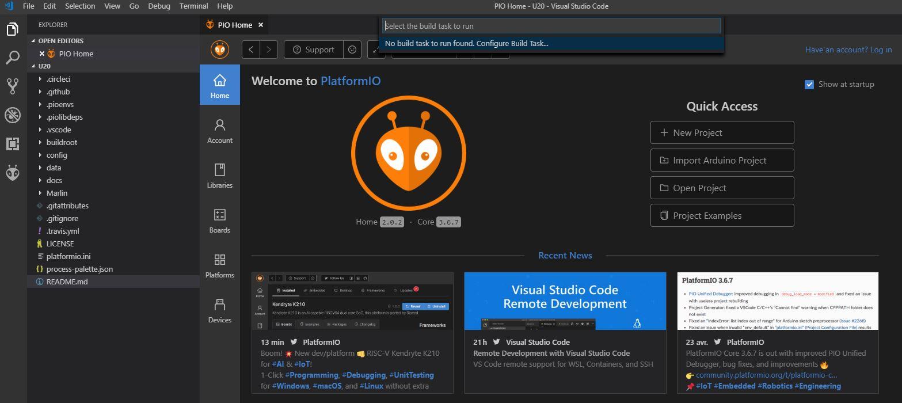This screenshot has height=403, width=902.
Task: Open platformio.ini file in explorer
Action: click(x=68, y=256)
